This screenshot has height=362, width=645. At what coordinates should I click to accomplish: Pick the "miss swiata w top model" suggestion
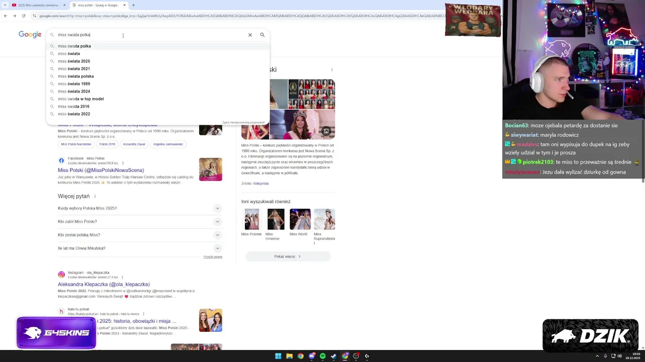(x=158, y=99)
